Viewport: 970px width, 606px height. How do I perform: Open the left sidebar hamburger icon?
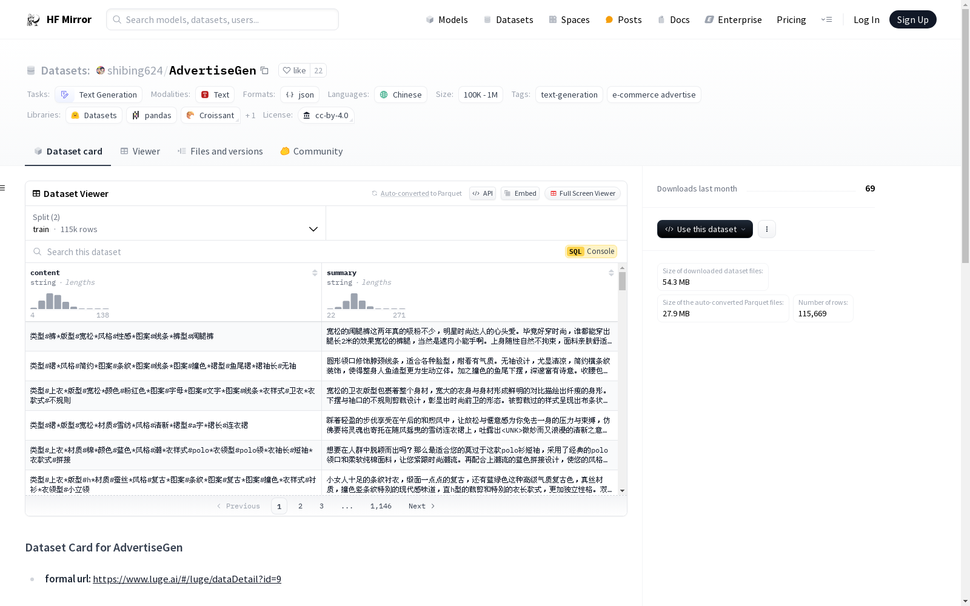2,188
